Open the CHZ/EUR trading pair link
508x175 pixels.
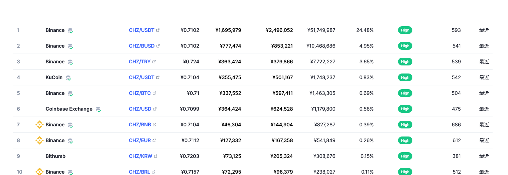coord(140,140)
